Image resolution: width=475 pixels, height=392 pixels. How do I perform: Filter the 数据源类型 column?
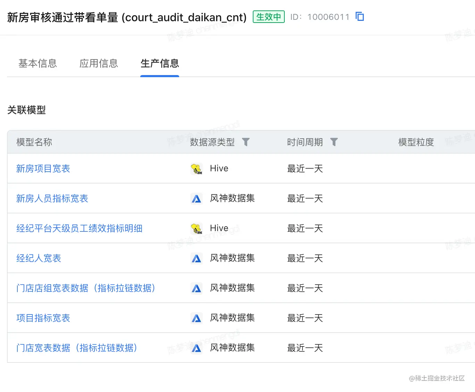pyautogui.click(x=246, y=142)
